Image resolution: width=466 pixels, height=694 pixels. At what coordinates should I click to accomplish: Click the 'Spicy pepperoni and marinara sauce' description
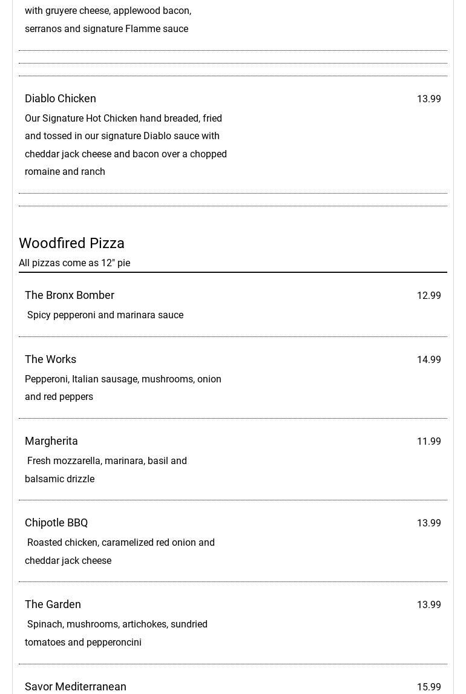[105, 315]
